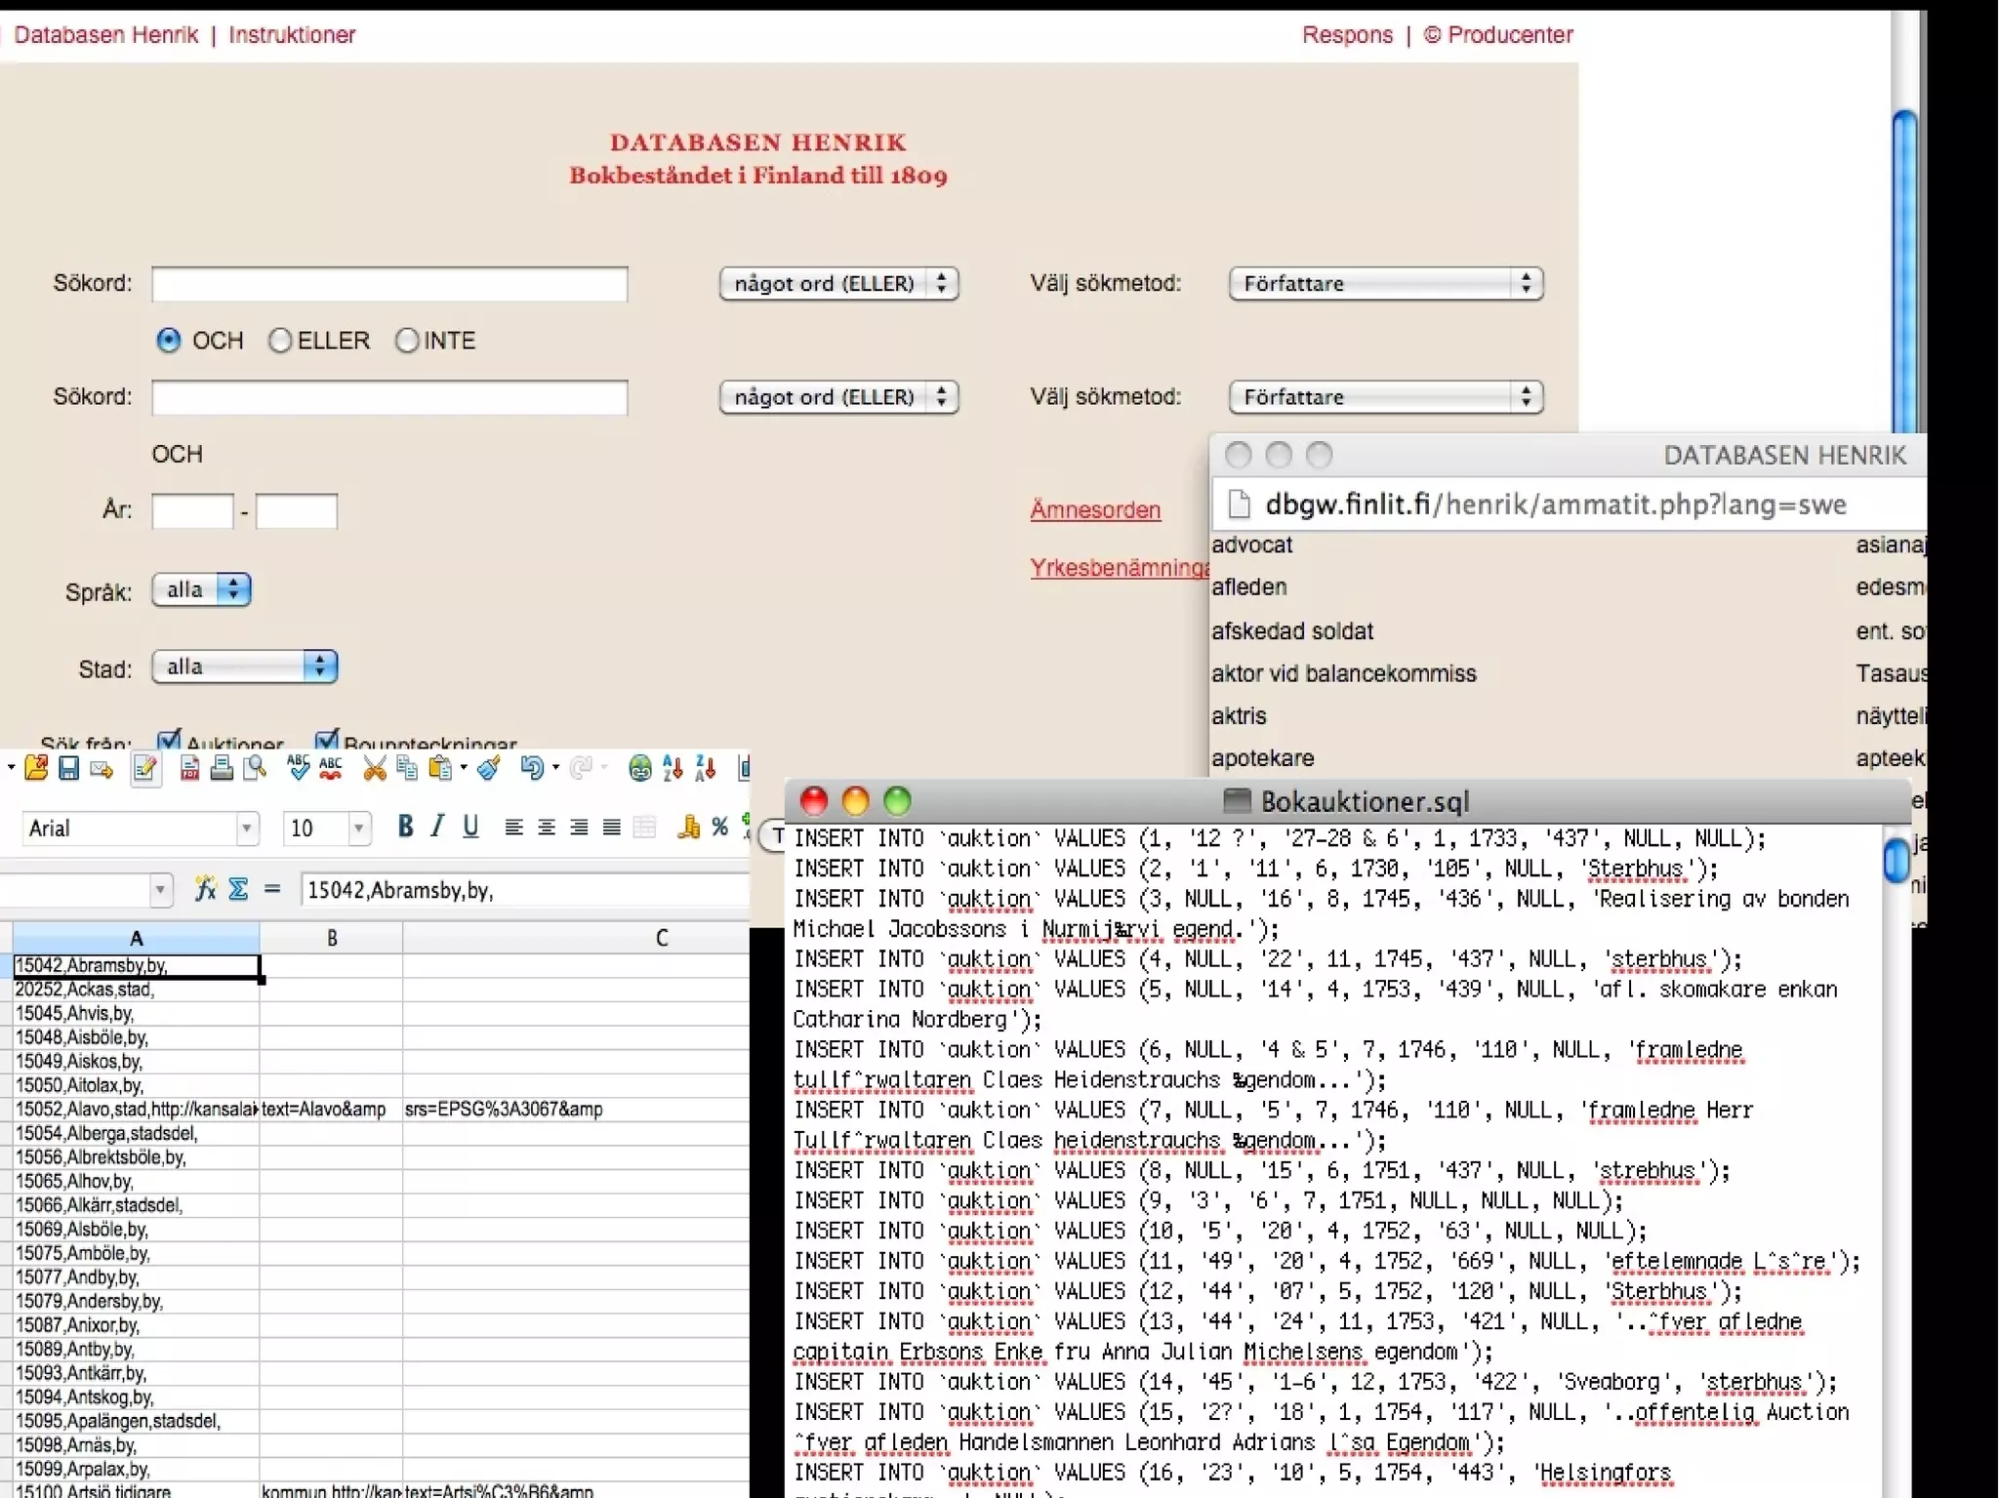The image size is (1999, 1498).
Task: Select the ELLER radio button
Action: click(x=280, y=341)
